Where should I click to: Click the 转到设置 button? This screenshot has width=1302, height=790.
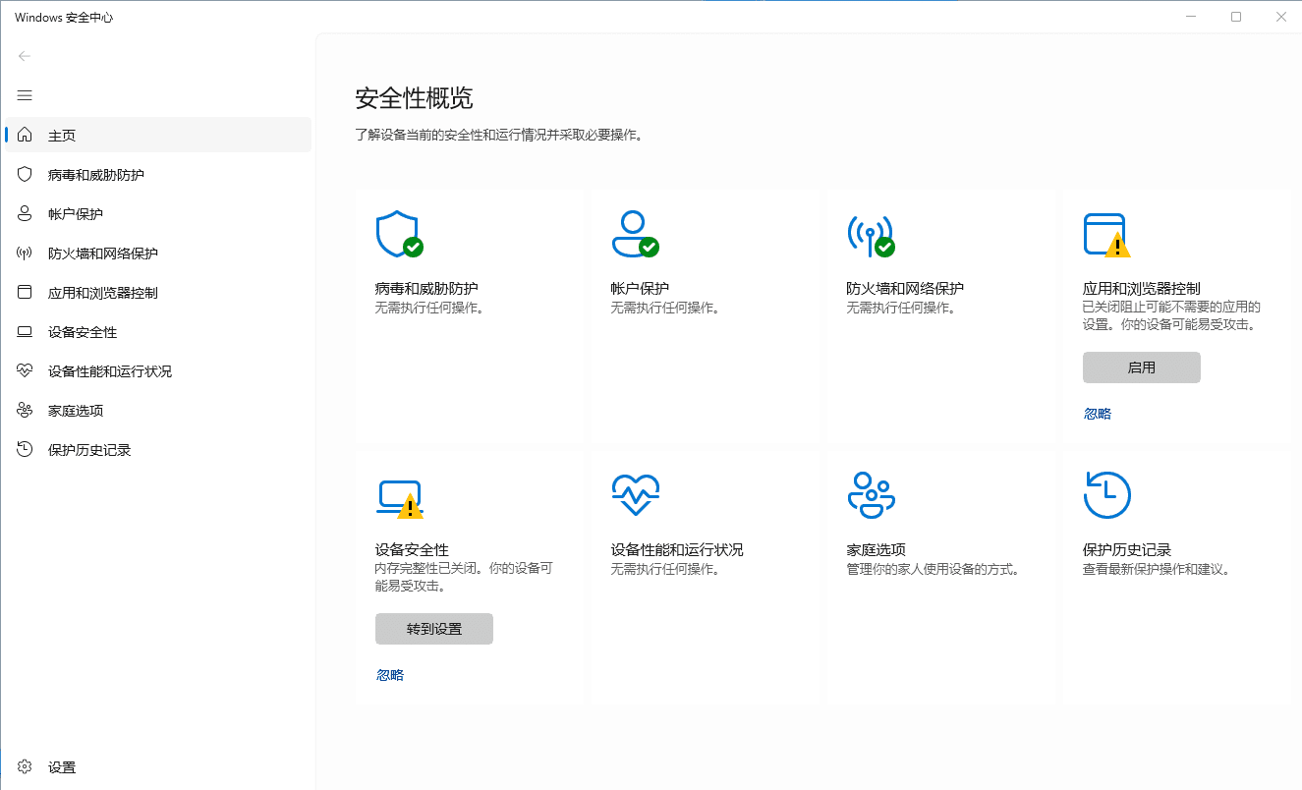(434, 629)
